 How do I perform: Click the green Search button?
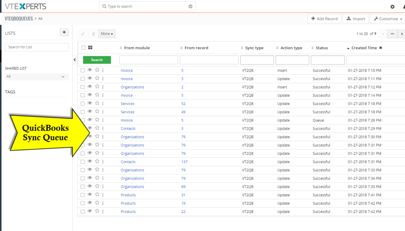coord(97,60)
